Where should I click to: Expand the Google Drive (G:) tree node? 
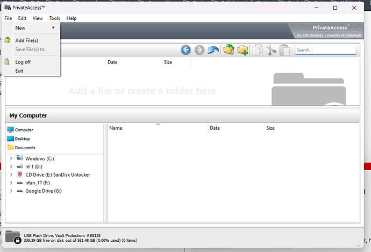coord(11,191)
